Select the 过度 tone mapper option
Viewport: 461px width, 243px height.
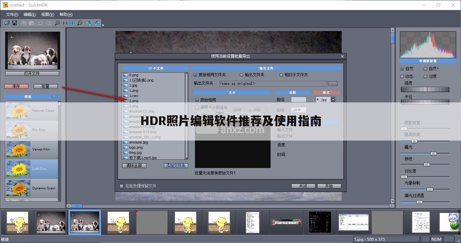point(425,77)
